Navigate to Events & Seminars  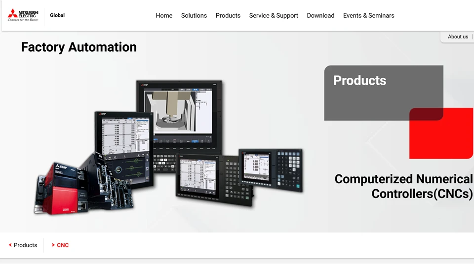tap(368, 16)
